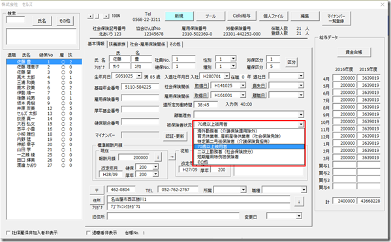Click マイナンバー一覧登録 button

coord(336,18)
